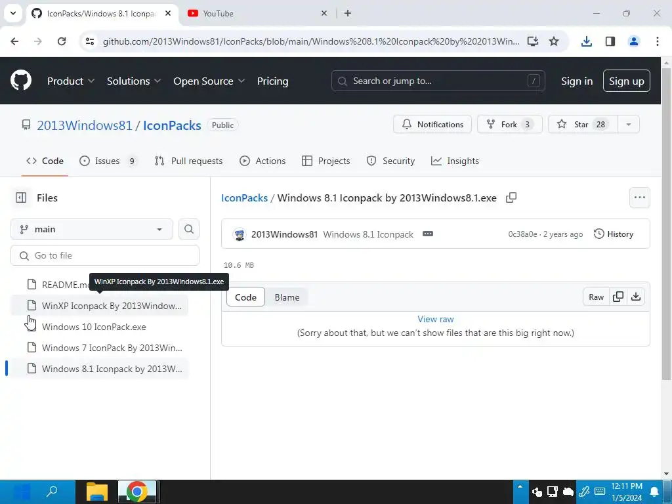Open the Issues tab
The height and width of the screenshot is (504, 672).
tap(108, 161)
